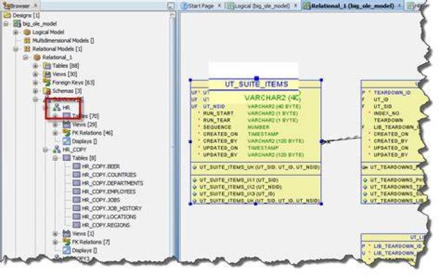Screen dimensions: 440x277
Task: Click the INDEX_NO column in right table
Action: pos(386,113)
